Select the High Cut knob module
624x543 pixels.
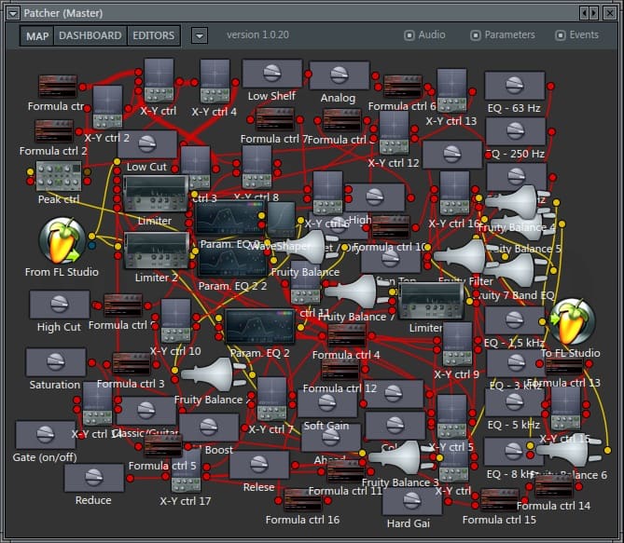coord(60,305)
